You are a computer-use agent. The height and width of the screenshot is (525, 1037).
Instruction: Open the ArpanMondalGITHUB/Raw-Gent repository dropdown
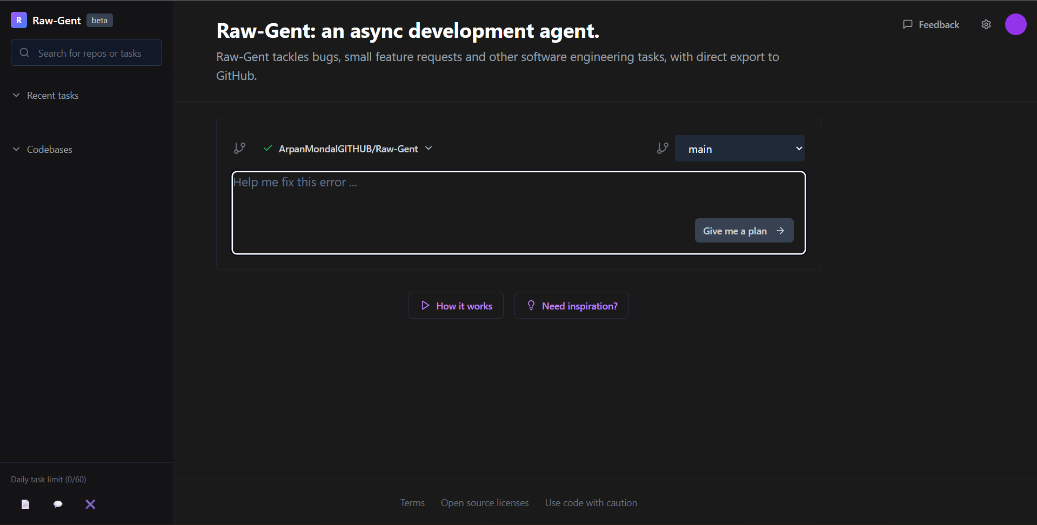click(x=347, y=149)
